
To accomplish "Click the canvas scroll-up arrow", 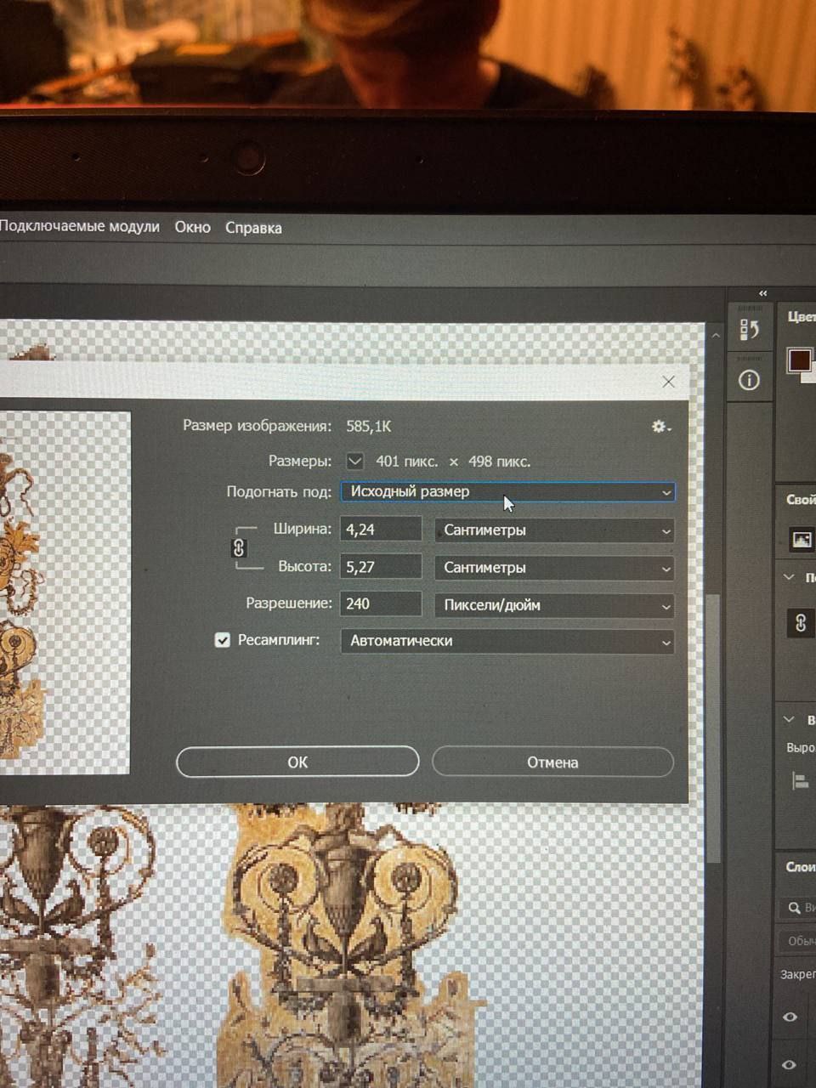I will pos(716,337).
